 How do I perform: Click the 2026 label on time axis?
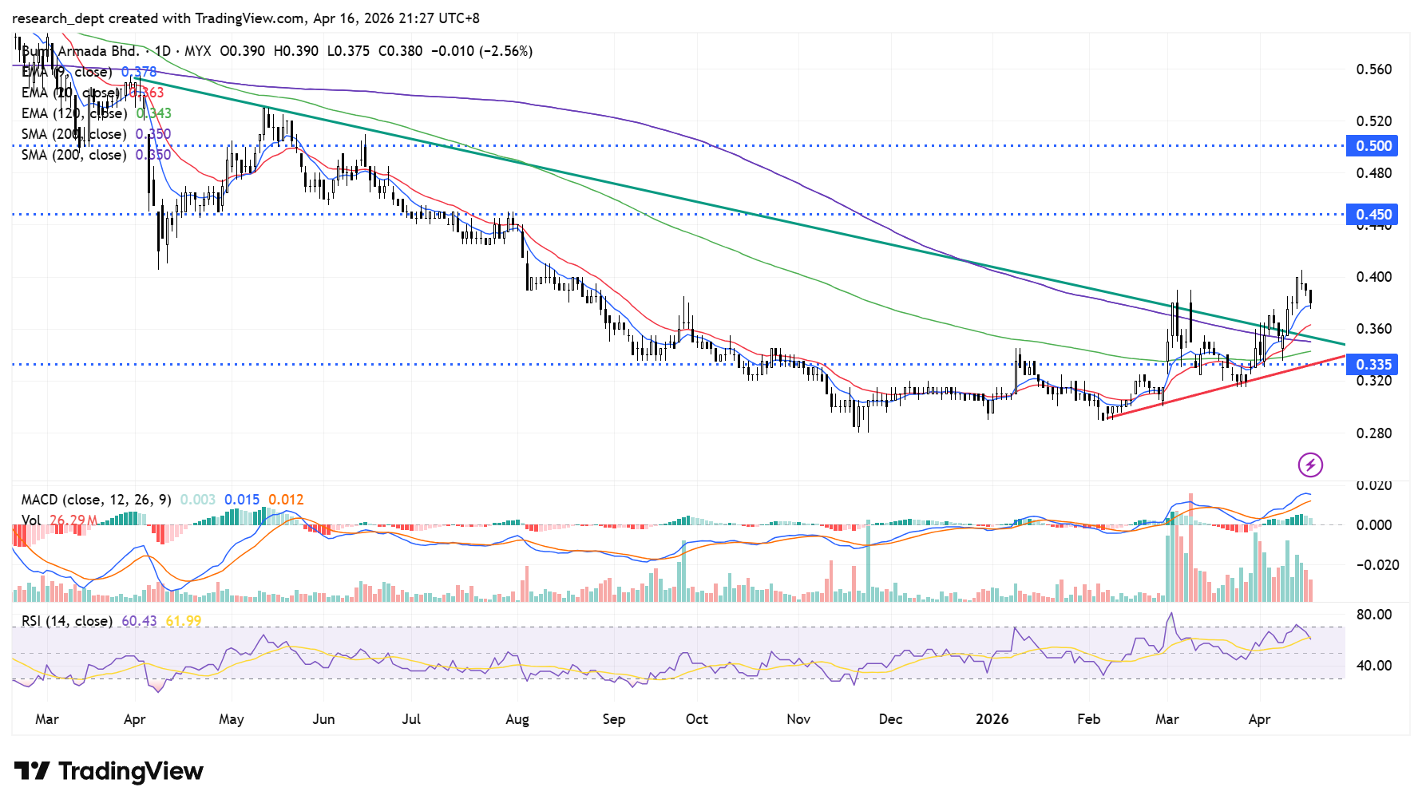point(992,719)
